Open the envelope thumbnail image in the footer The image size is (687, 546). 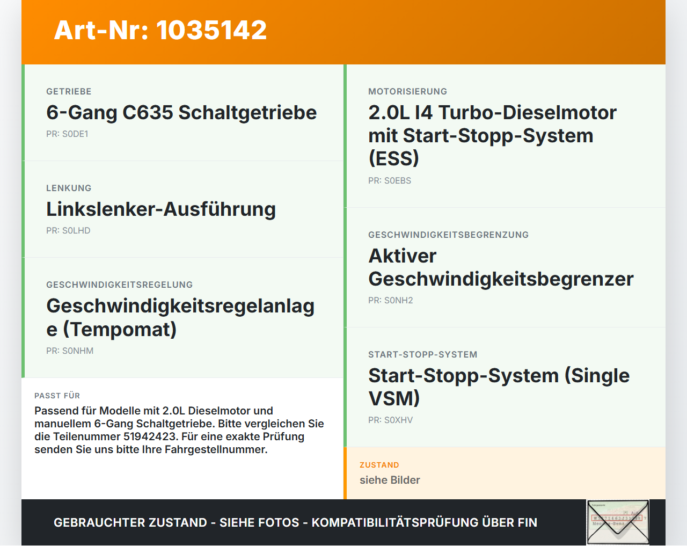click(x=618, y=522)
